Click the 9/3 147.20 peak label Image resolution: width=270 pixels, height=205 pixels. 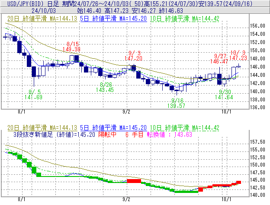133,56
